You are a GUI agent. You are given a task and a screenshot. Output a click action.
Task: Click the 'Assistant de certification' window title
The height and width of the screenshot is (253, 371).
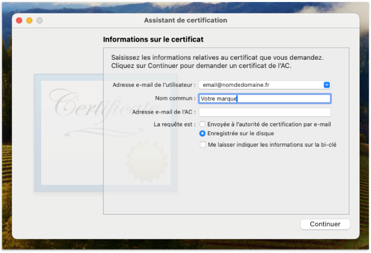pos(185,20)
